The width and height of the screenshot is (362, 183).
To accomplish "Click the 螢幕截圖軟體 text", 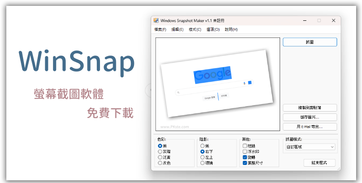I will (x=69, y=94).
